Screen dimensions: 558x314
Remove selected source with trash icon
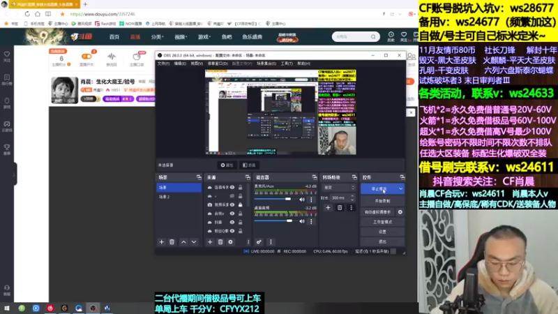click(x=220, y=242)
